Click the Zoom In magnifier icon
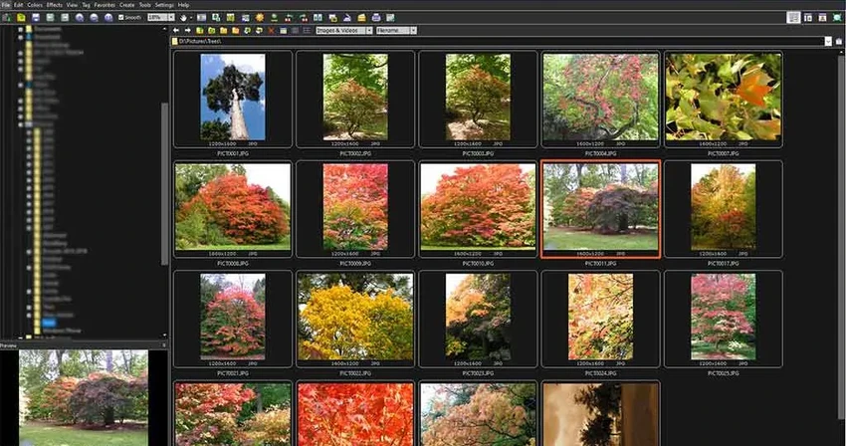This screenshot has height=446, width=846. (80, 17)
